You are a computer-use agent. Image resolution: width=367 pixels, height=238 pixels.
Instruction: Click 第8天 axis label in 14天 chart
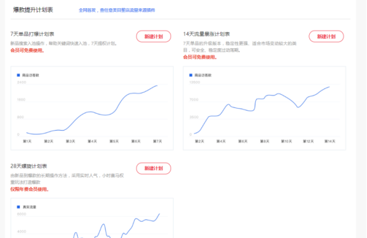[x=265, y=141]
